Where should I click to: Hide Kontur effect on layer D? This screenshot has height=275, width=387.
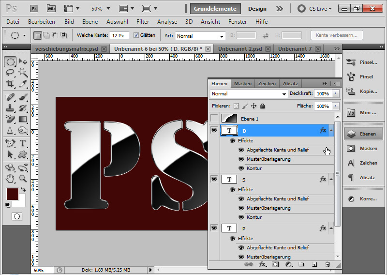[241, 168]
